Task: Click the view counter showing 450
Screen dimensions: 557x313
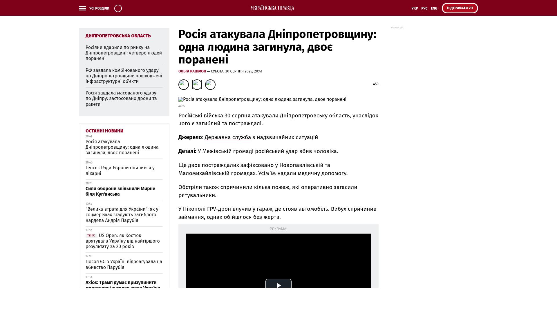Action: pyautogui.click(x=376, y=84)
